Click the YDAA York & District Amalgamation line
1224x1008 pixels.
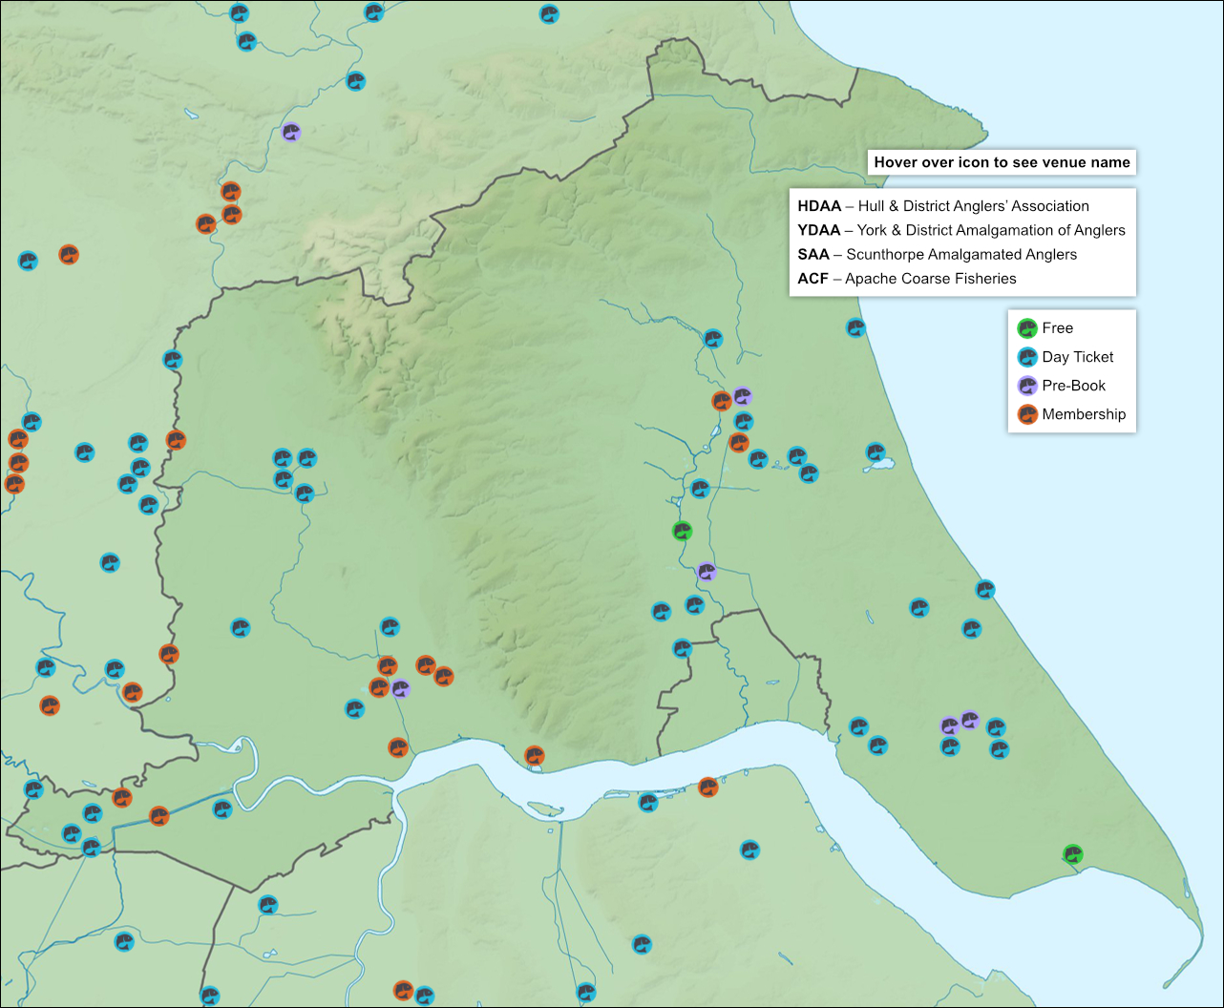961,230
